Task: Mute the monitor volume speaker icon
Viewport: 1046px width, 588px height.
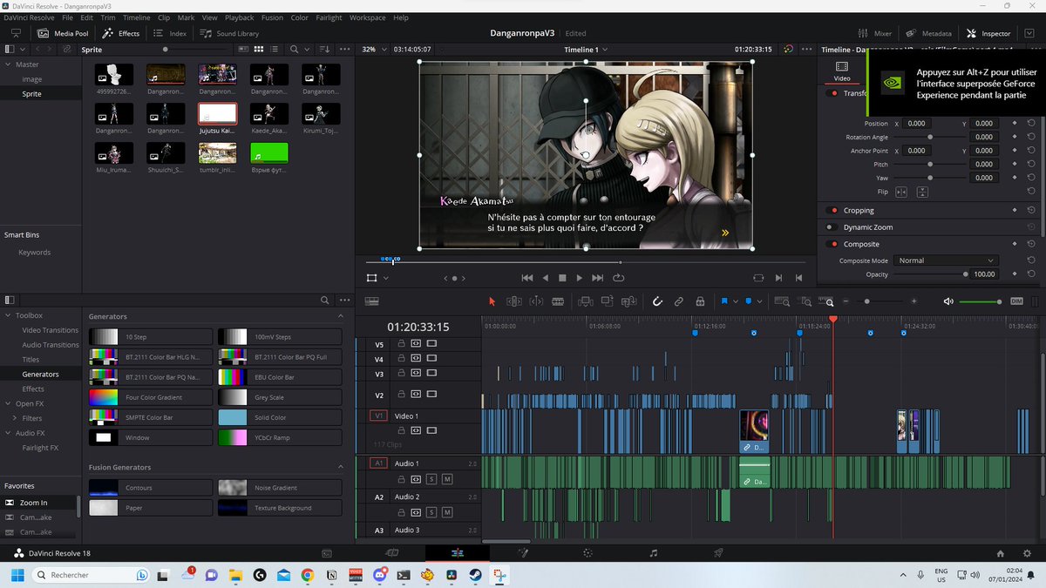Action: (x=948, y=301)
